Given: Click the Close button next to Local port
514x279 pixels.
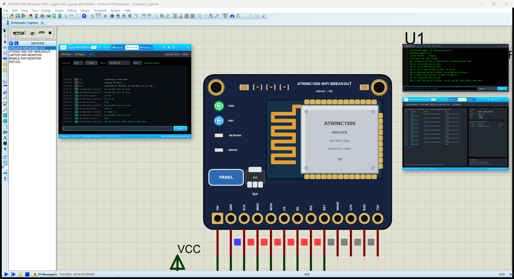Looking at the screenshot, I should click(x=91, y=63).
